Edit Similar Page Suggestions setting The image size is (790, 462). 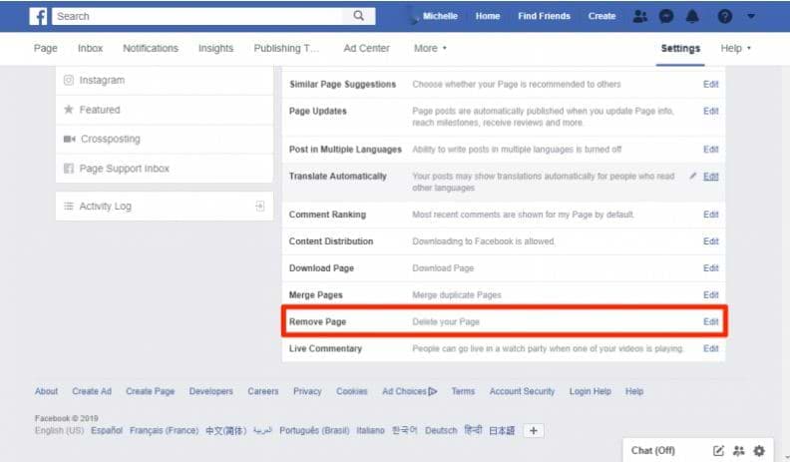click(710, 84)
